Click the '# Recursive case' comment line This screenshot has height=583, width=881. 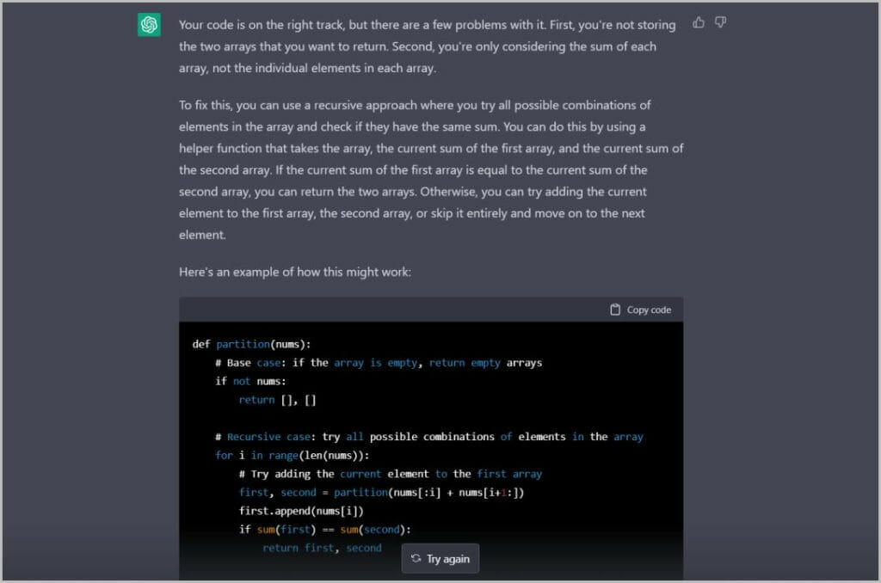click(x=428, y=437)
